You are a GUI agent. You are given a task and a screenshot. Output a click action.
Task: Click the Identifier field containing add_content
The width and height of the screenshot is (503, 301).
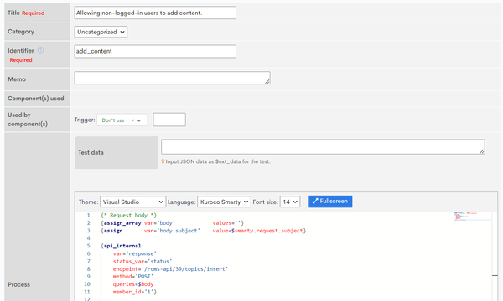tap(155, 51)
